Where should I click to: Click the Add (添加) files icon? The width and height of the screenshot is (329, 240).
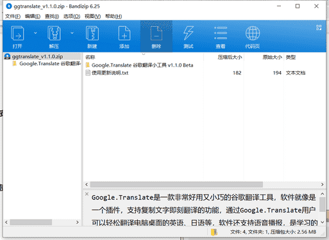[124, 33]
